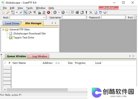Open the Tools menu
The height and width of the screenshot is (99, 138).
pos(30,8)
